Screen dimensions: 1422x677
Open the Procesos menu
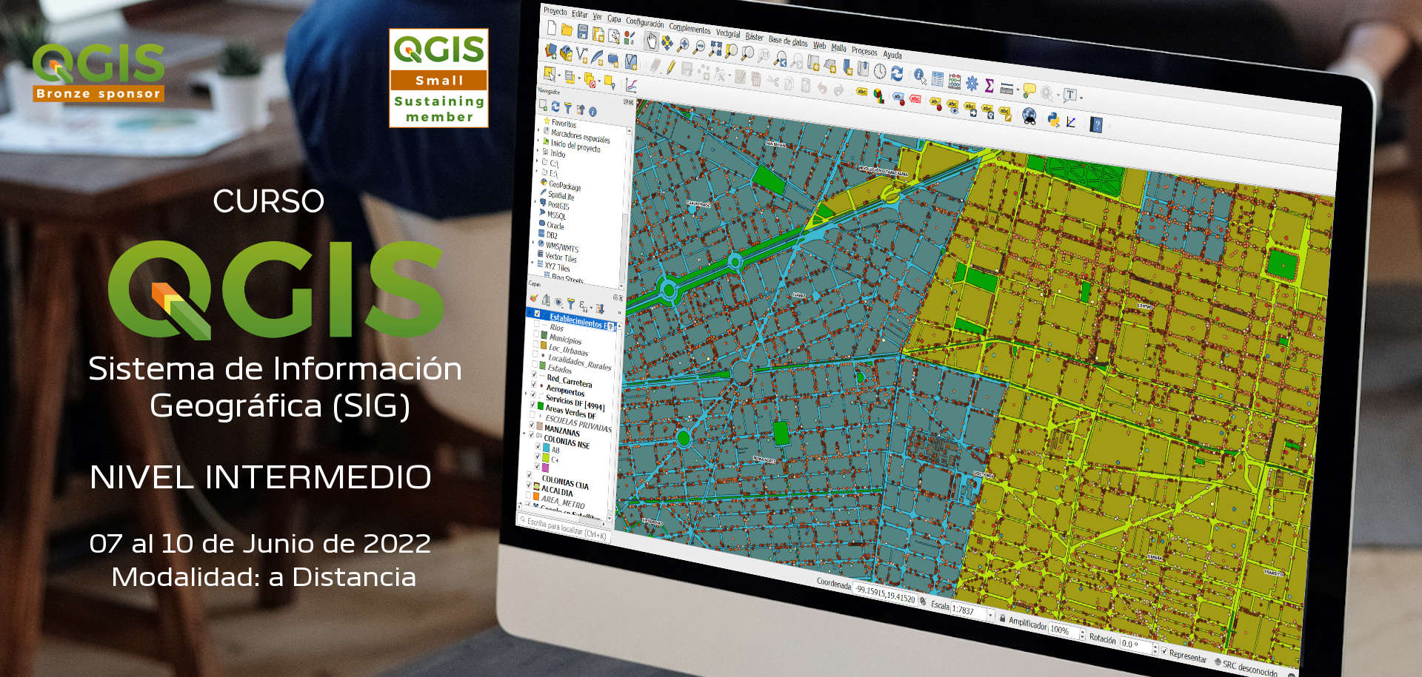[x=864, y=50]
